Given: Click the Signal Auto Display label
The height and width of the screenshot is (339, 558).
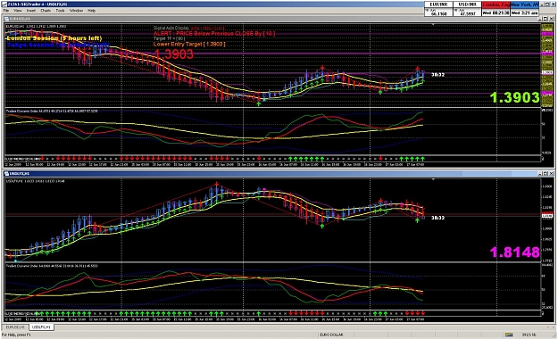Looking at the screenshot, I should [171, 28].
